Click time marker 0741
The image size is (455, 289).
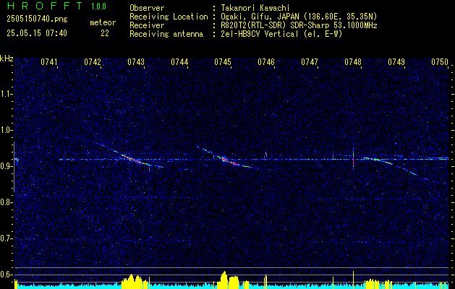pos(48,62)
